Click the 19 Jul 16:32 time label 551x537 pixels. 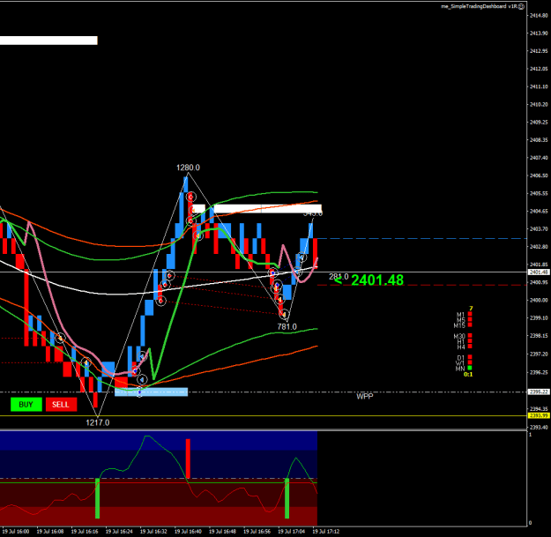[153, 532]
